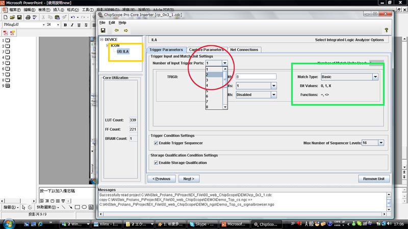The width and height of the screenshot is (408, 229).
Task: Go back with the yellow left arrow in ChipScope
Action: point(117,31)
